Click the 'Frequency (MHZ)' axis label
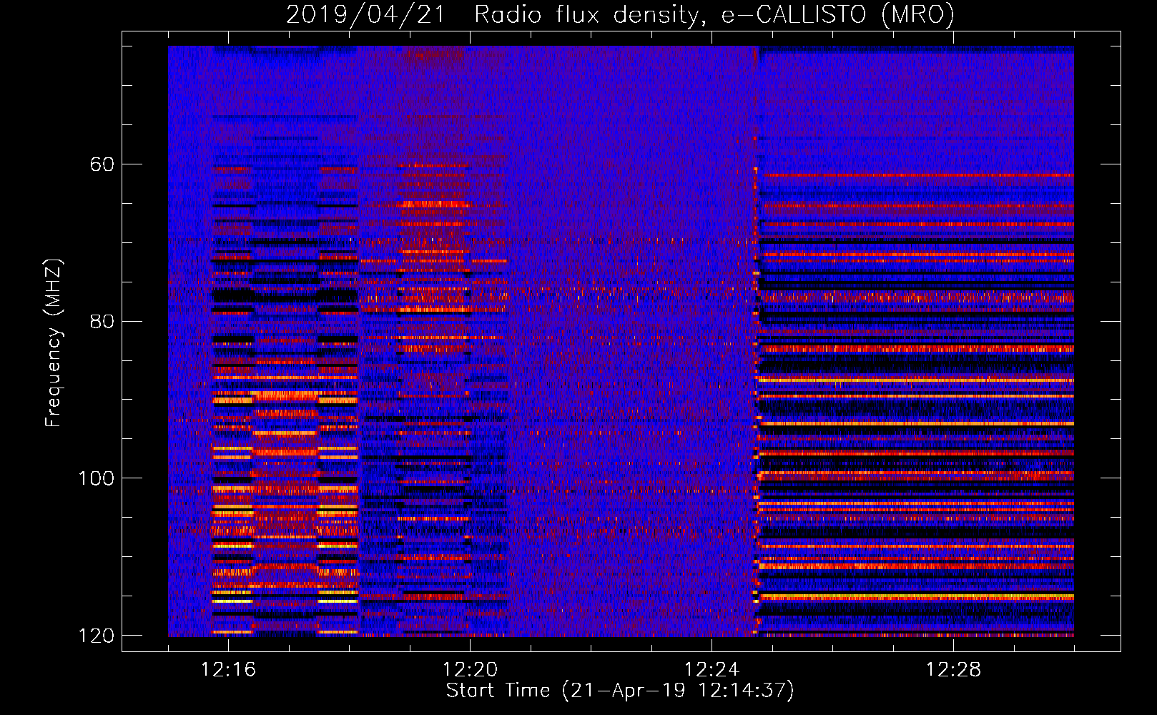Image resolution: width=1157 pixels, height=715 pixels. [54, 343]
